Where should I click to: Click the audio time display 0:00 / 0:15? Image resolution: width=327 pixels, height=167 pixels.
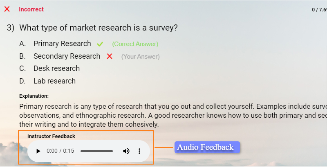pyautogui.click(x=60, y=151)
